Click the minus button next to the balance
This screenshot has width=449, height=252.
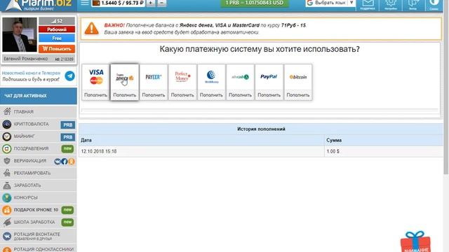tap(161, 3)
